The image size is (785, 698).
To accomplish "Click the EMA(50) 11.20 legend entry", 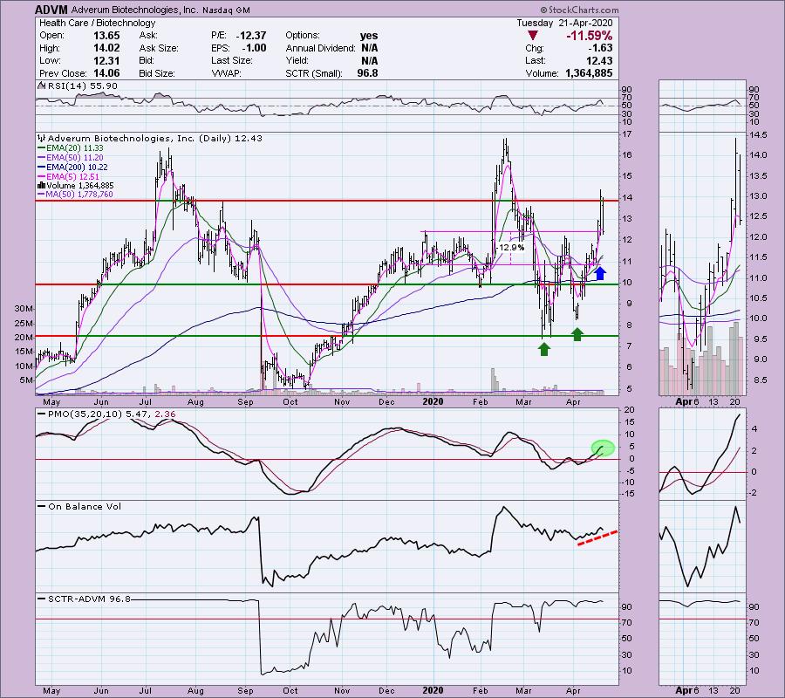I will 71,158.
